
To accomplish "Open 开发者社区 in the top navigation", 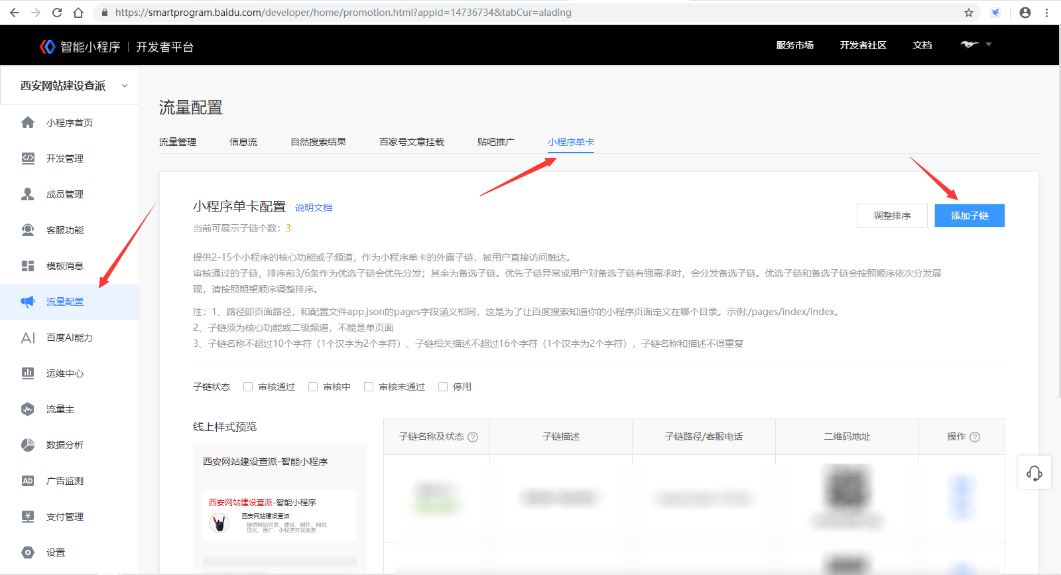I will point(863,45).
